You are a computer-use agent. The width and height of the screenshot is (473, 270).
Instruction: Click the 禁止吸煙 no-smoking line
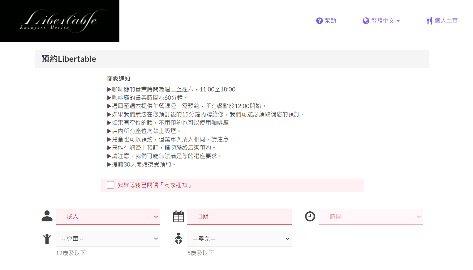(x=144, y=131)
